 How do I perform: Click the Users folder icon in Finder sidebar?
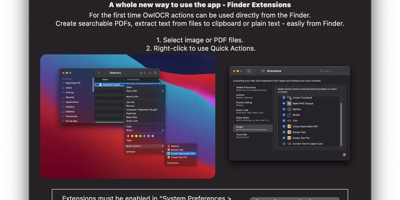click(x=64, y=88)
